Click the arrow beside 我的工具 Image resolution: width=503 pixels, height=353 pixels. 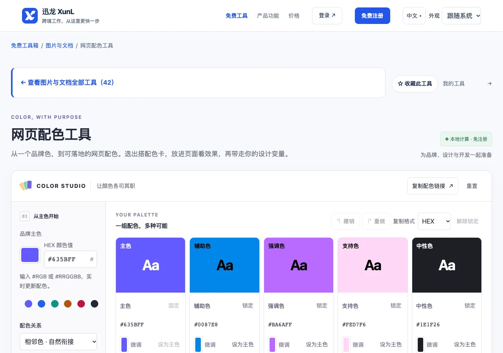490,84
